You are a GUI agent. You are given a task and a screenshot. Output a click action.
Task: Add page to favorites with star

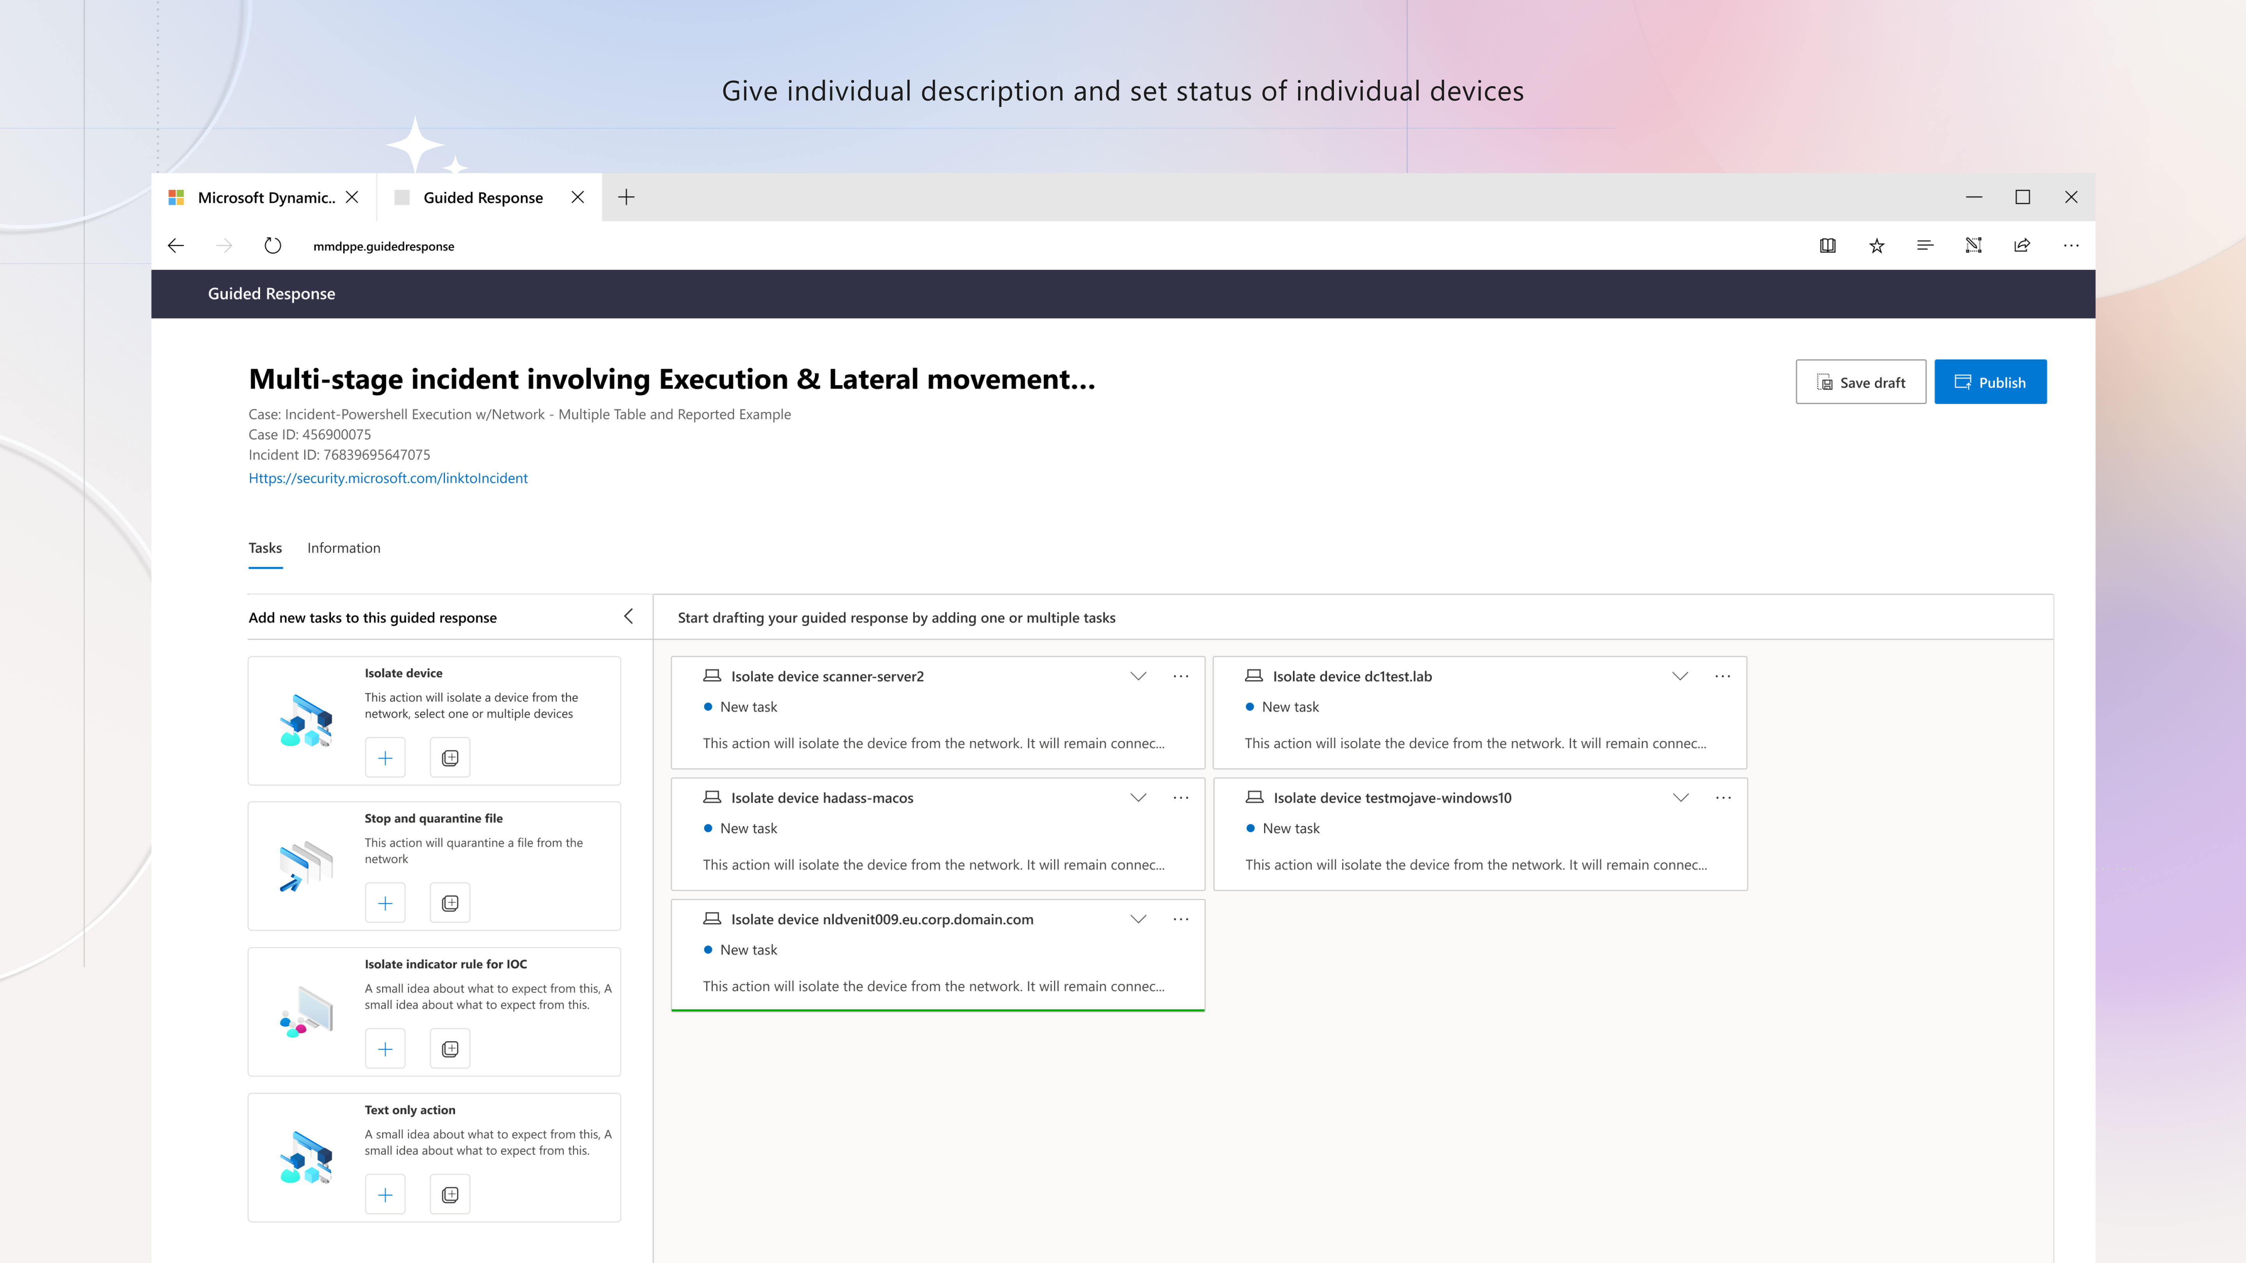pyautogui.click(x=1876, y=246)
